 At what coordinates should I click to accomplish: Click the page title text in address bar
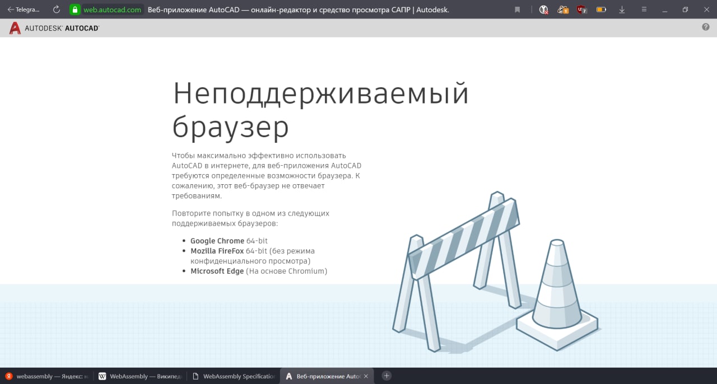(298, 10)
